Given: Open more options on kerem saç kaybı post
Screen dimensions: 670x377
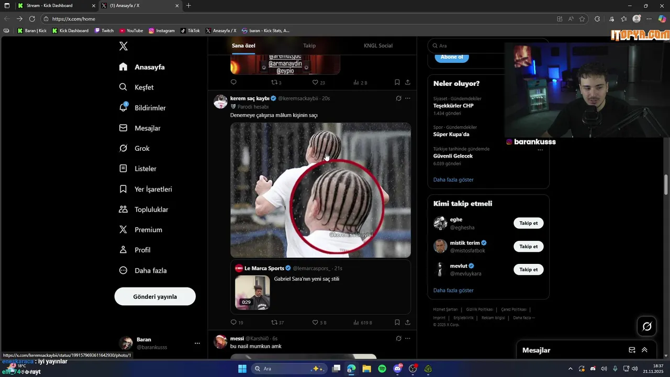Looking at the screenshot, I should coord(408,98).
